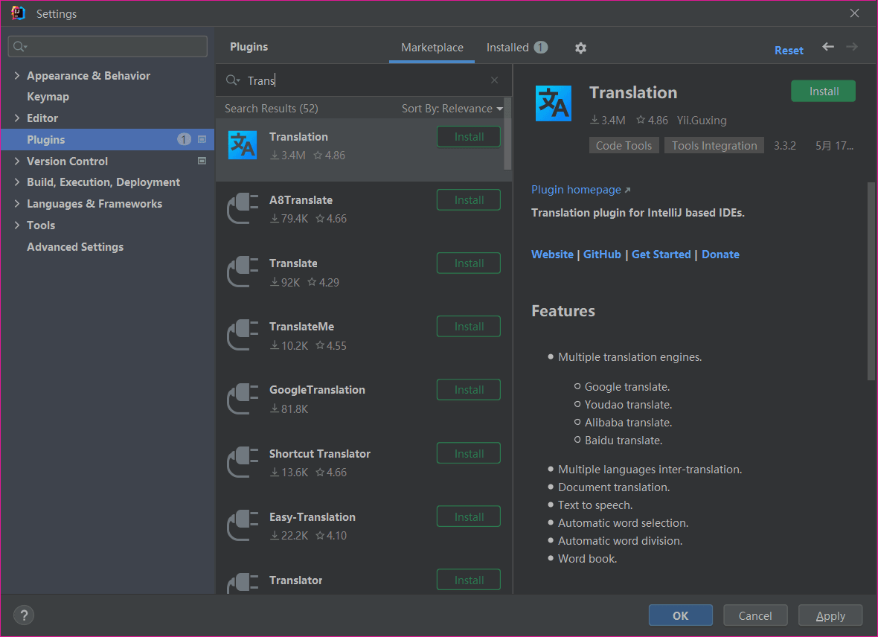
Task: Install the Translate plugin
Action: coord(469,263)
